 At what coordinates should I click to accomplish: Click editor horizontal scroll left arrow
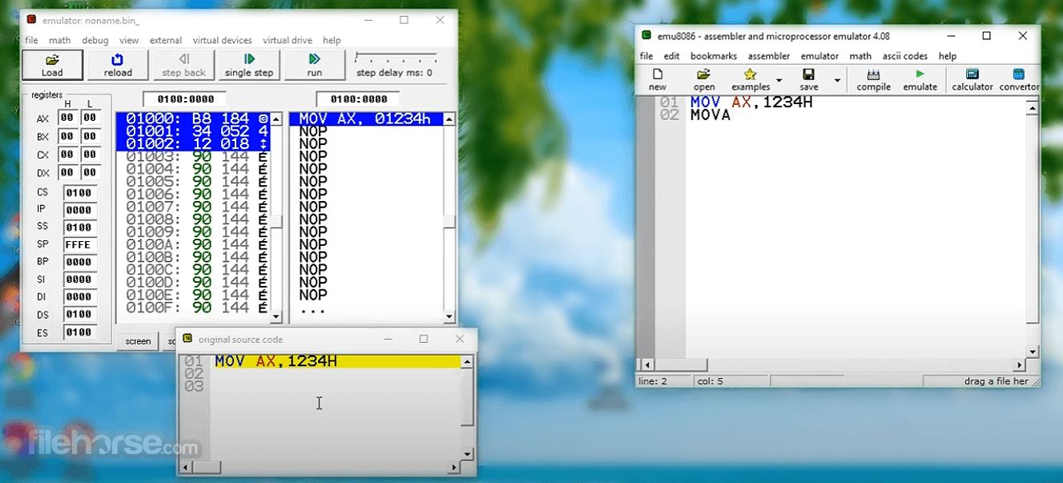point(648,364)
